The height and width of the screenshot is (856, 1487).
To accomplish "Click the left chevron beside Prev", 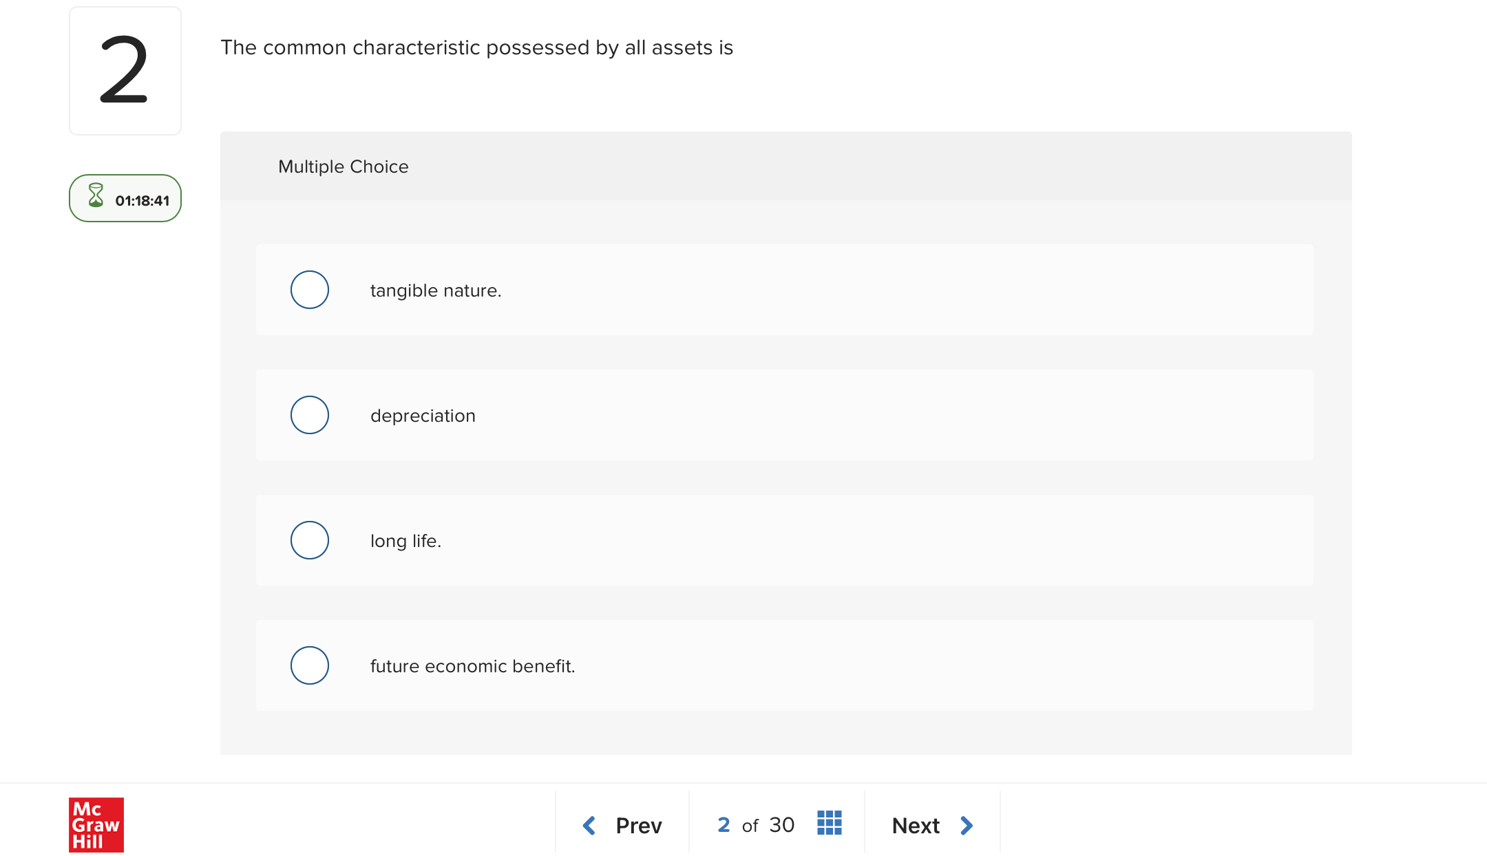I will (589, 825).
